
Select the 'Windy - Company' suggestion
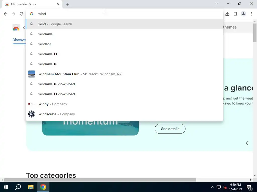pyautogui.click(x=124, y=104)
